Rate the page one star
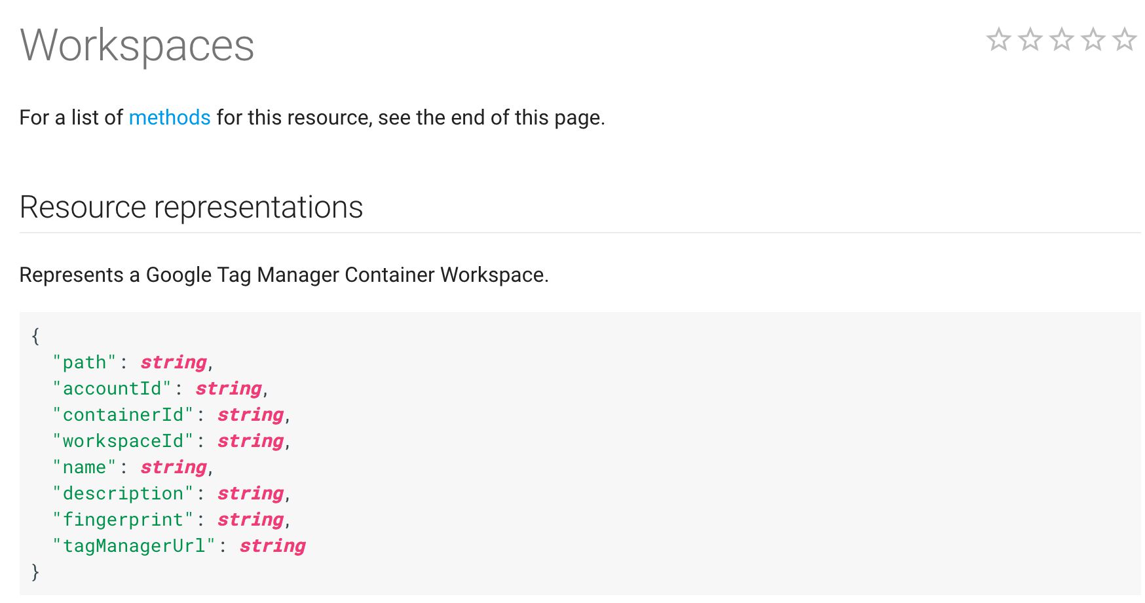This screenshot has width=1145, height=603. click(998, 39)
